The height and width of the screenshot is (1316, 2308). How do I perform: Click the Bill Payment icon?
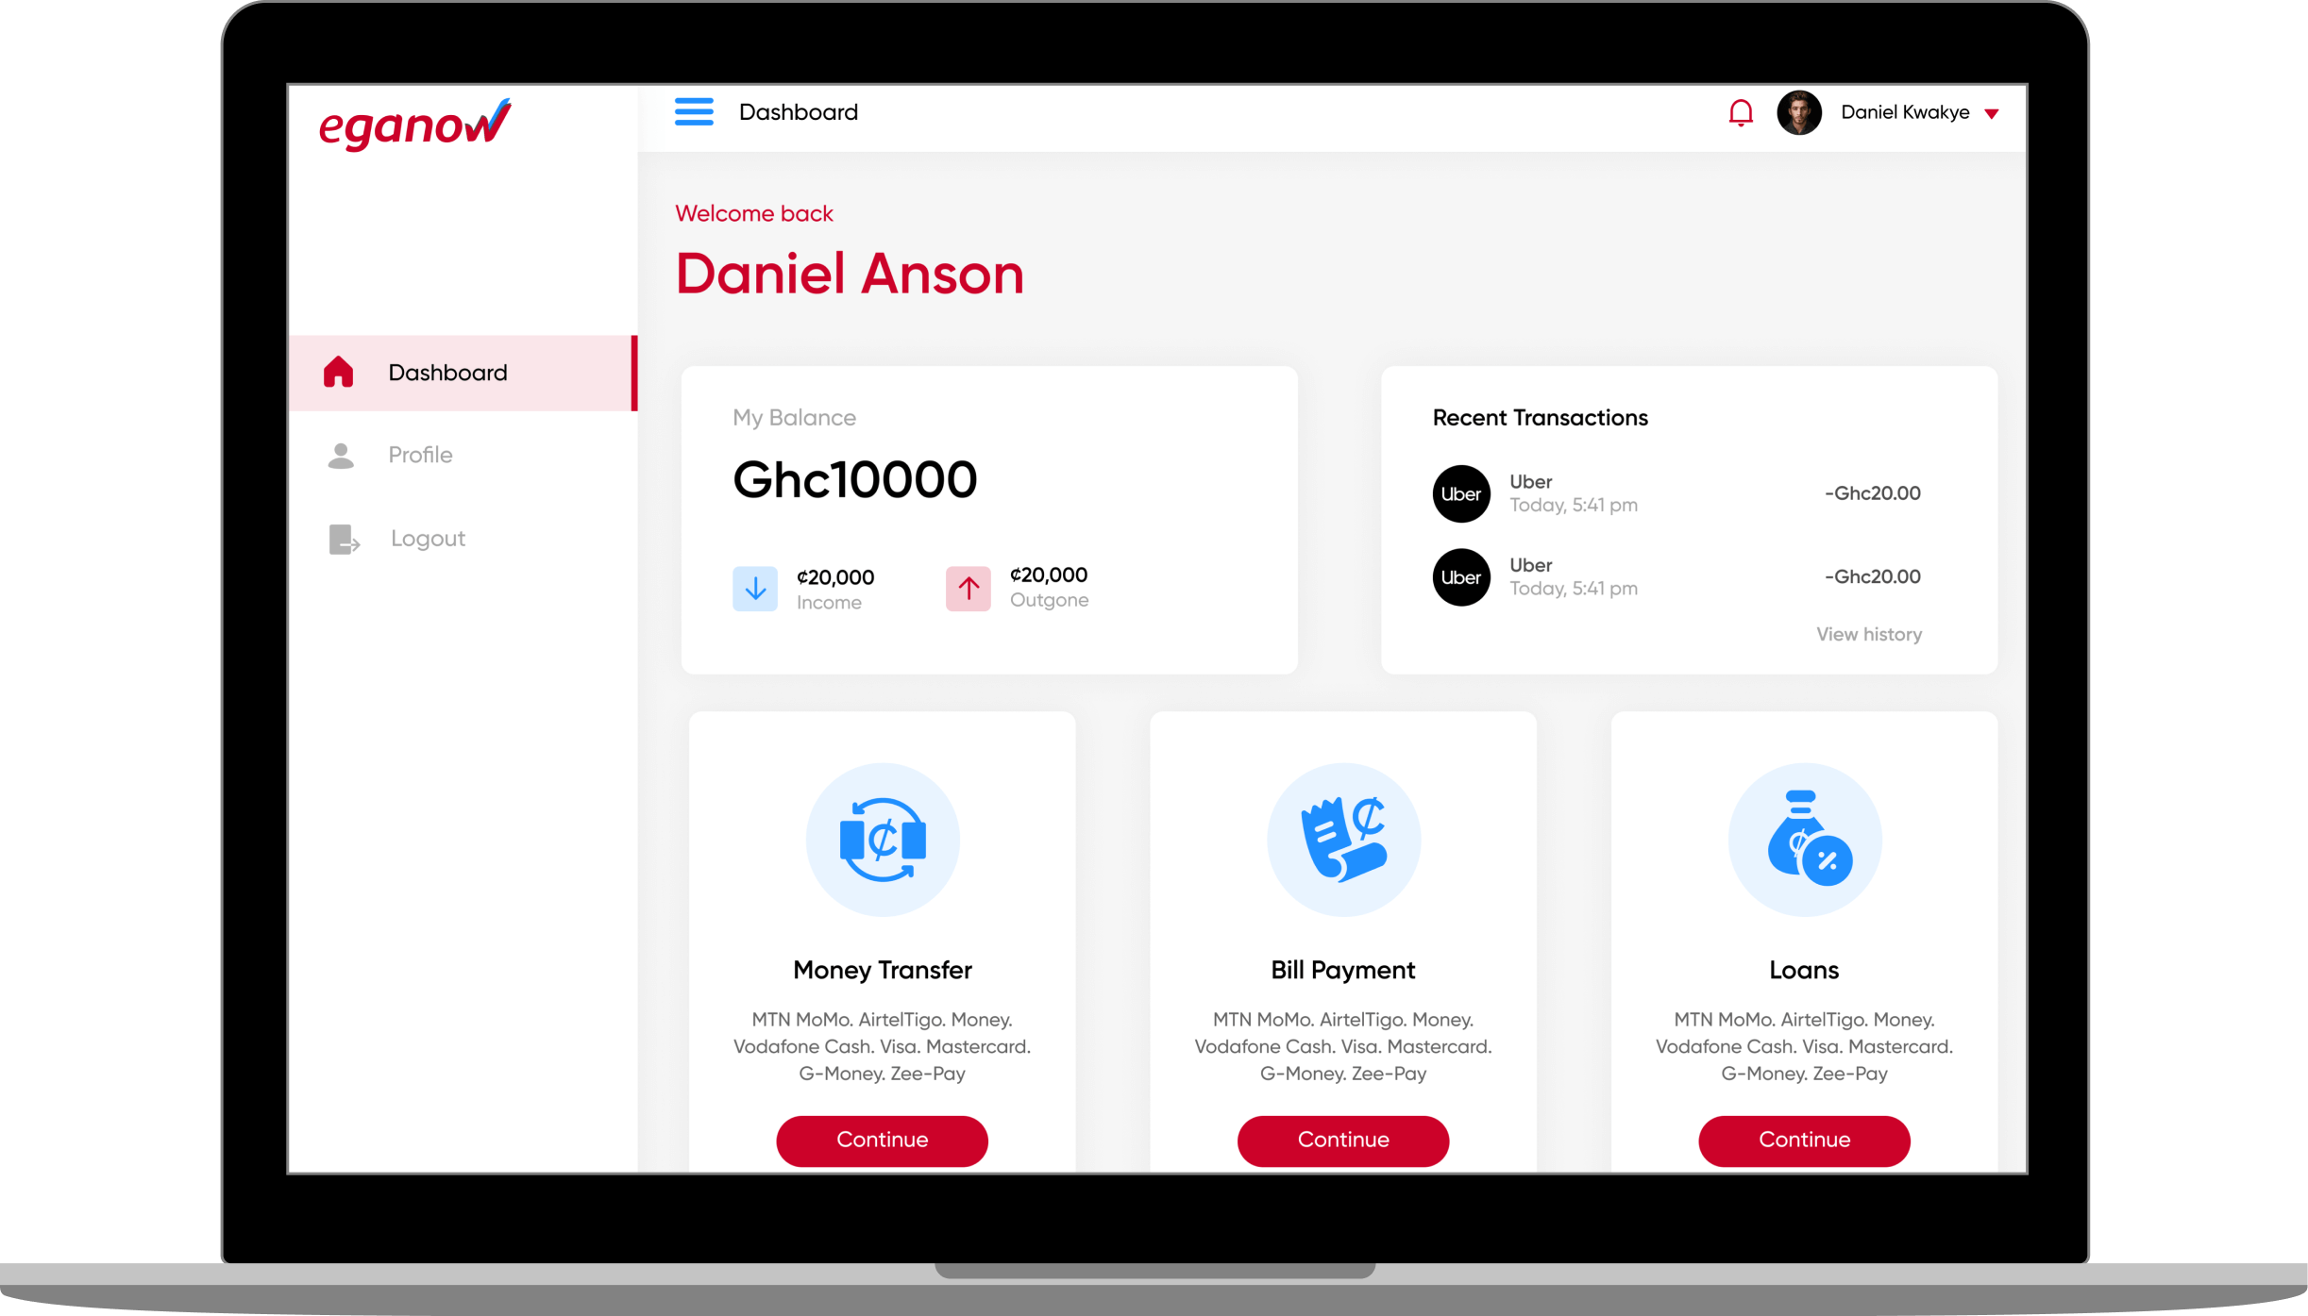[1342, 840]
